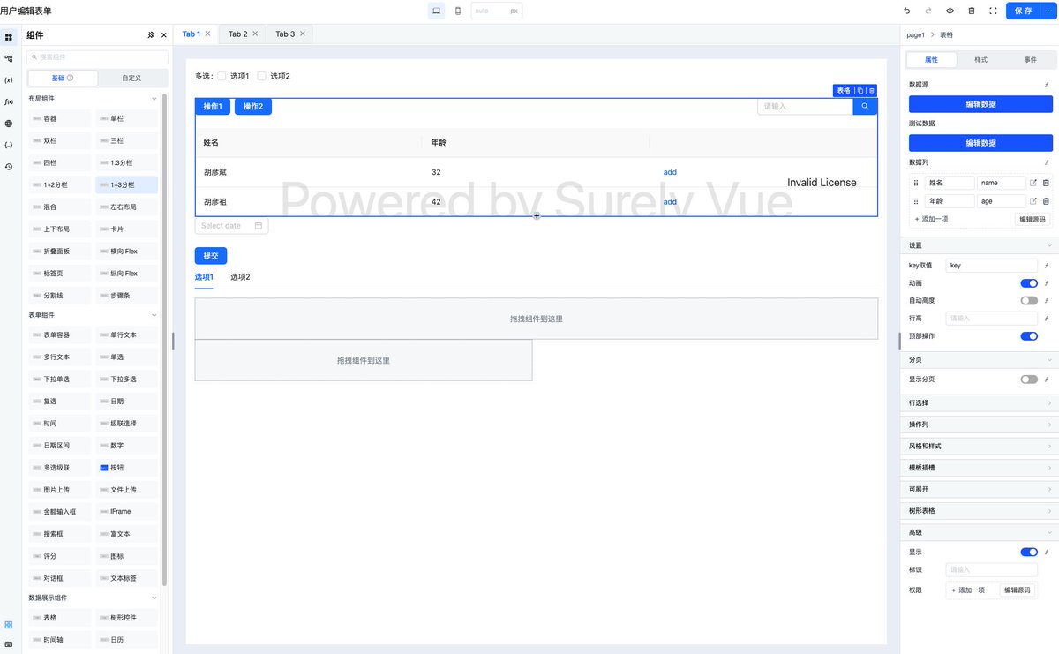Image resolution: width=1059 pixels, height=654 pixels.
Task: Preview page with eye icon
Action: [950, 11]
